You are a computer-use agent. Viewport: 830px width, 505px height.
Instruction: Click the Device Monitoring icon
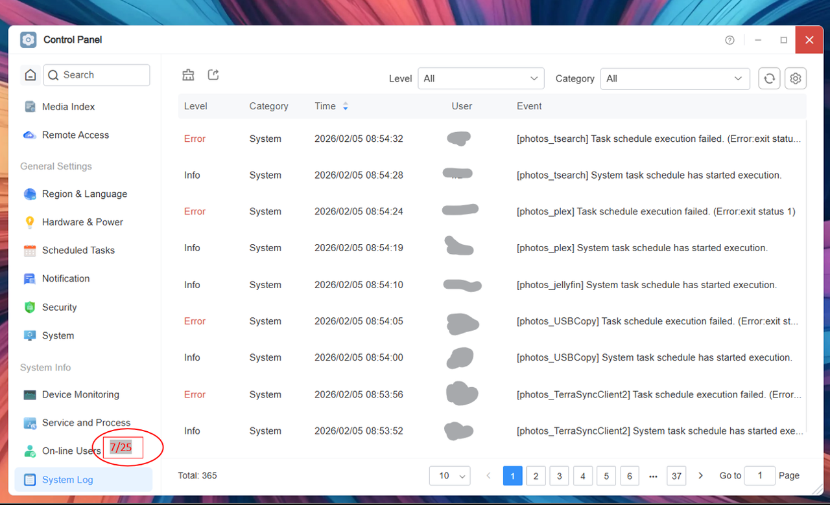(30, 395)
